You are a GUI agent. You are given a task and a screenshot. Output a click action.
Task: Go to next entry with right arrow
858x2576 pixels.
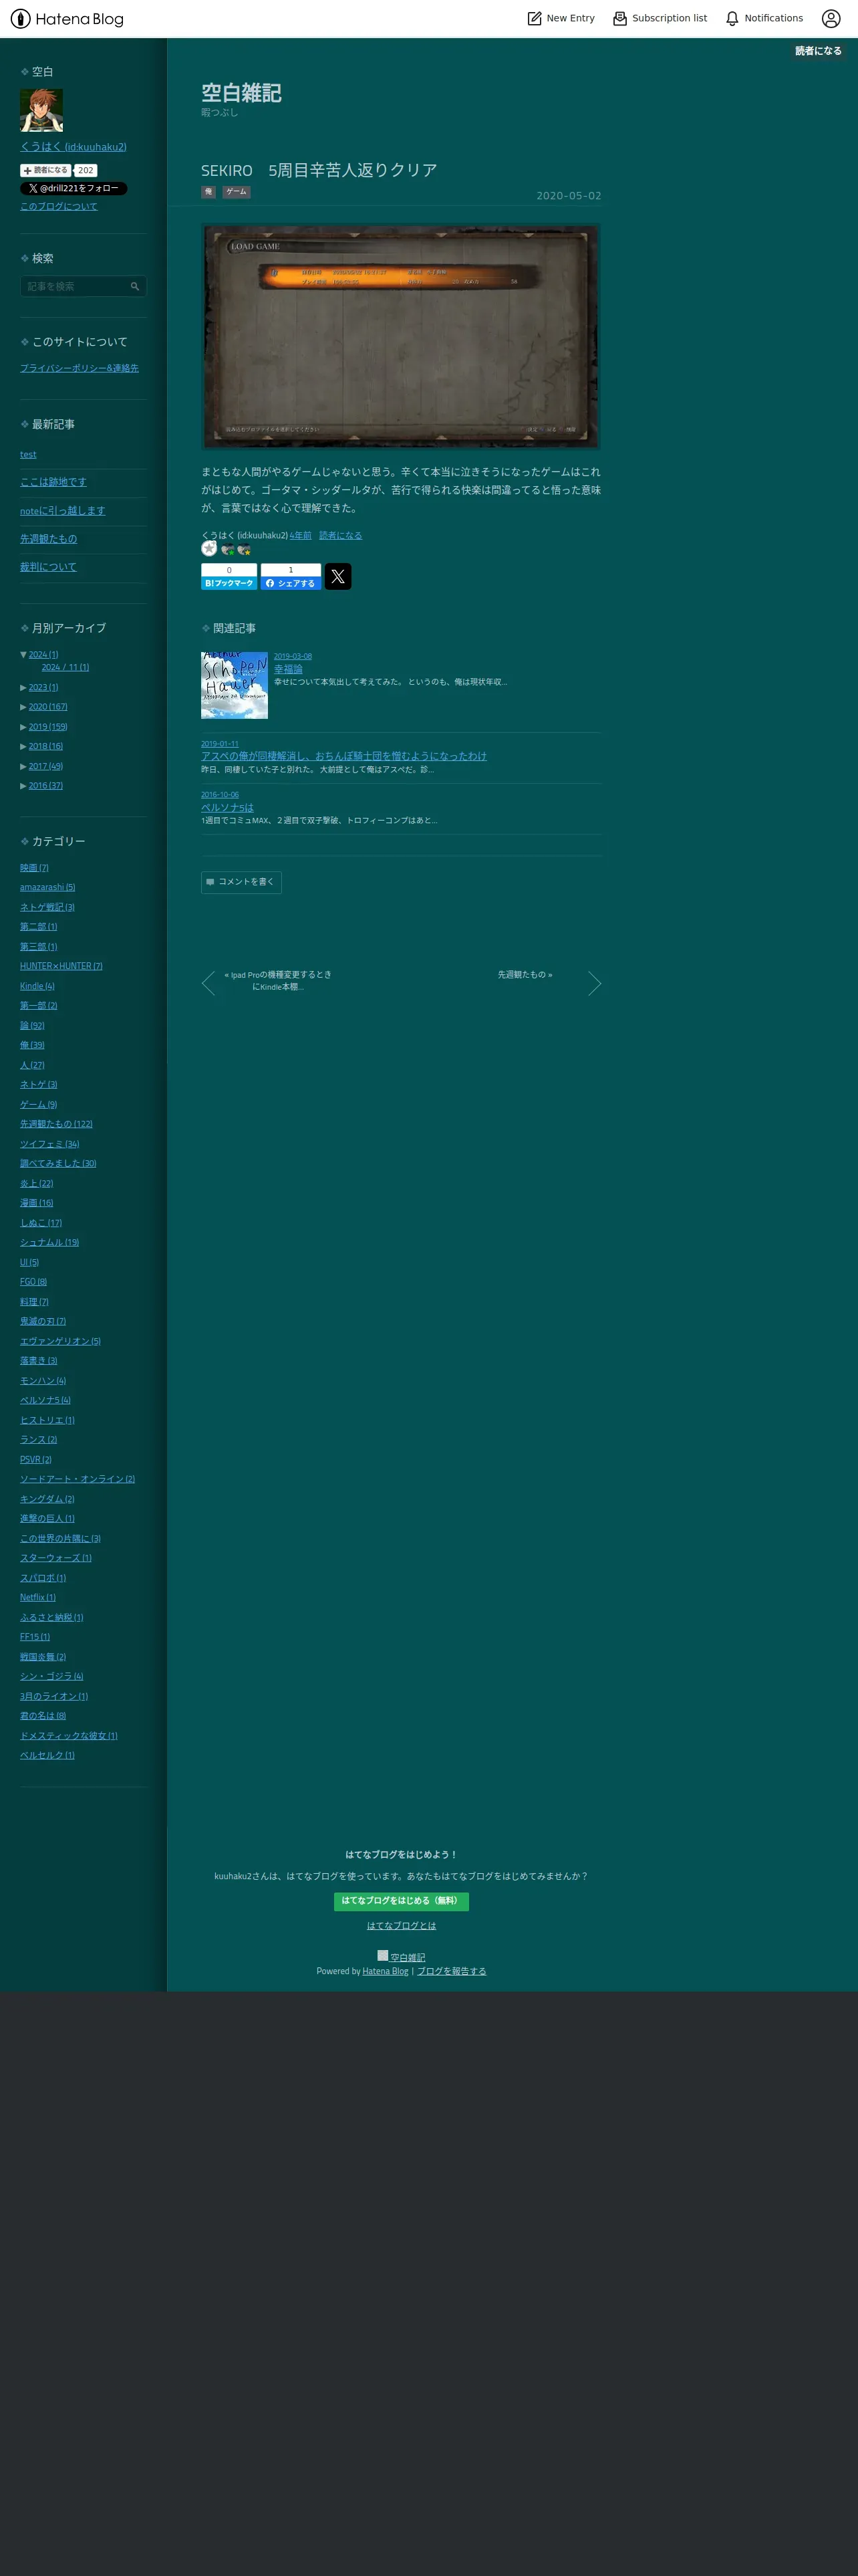pyautogui.click(x=594, y=983)
